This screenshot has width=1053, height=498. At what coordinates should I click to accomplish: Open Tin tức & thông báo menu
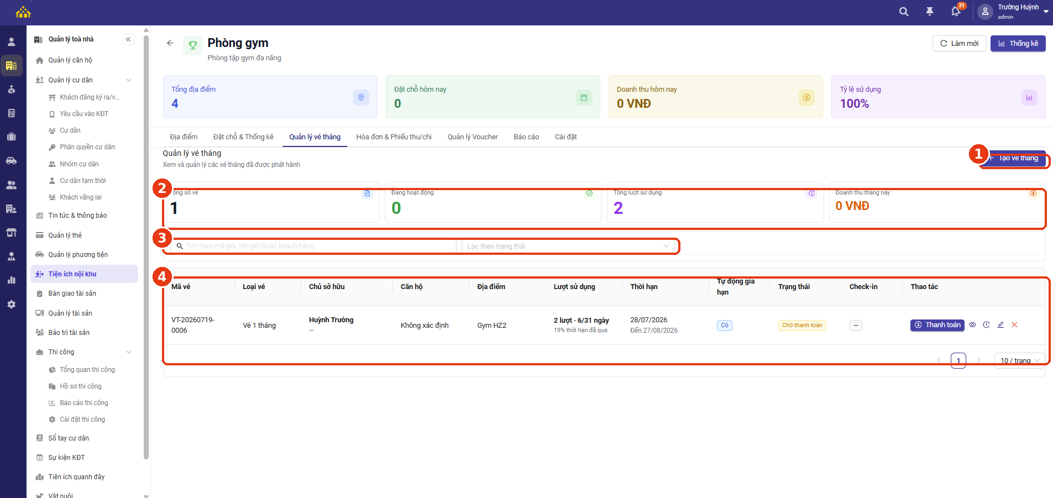[x=84, y=216]
